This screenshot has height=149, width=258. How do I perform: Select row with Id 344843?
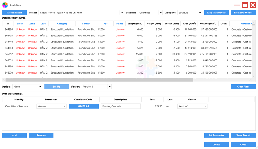(127, 48)
